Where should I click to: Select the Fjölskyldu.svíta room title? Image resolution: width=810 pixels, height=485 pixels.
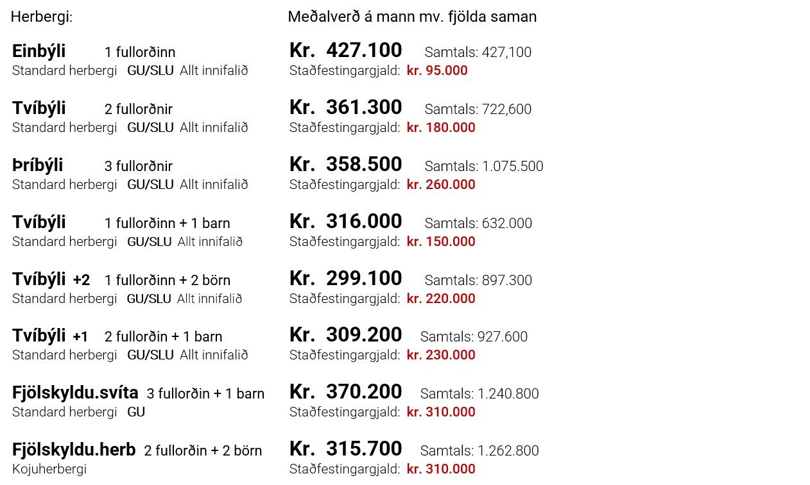[75, 393]
